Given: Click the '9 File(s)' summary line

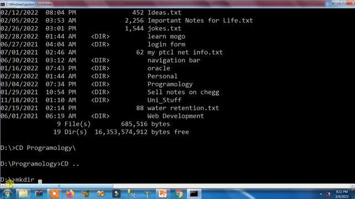Looking at the screenshot, I should click(x=74, y=124).
